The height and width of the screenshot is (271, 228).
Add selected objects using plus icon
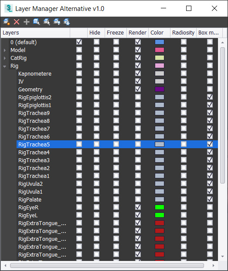coord(27,22)
